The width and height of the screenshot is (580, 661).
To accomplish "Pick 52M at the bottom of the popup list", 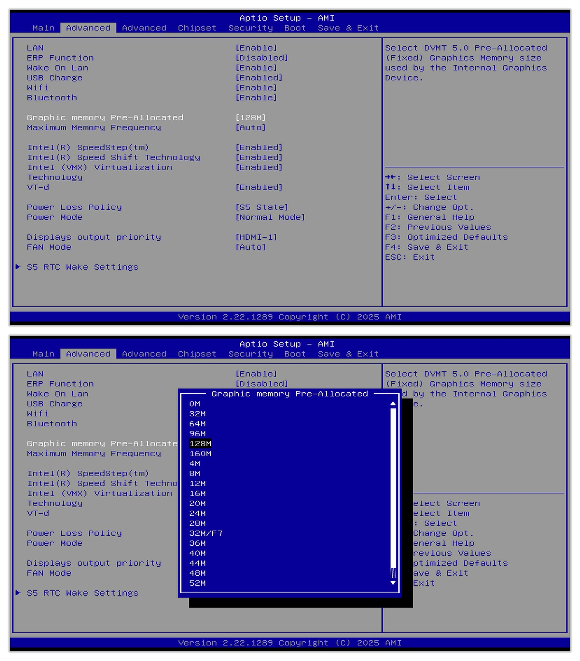I will pyautogui.click(x=197, y=583).
